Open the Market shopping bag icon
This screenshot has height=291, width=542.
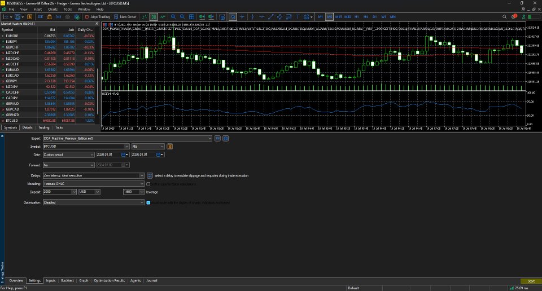50,16
